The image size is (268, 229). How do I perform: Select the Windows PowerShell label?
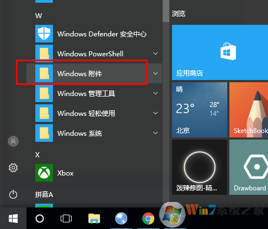[x=90, y=54]
